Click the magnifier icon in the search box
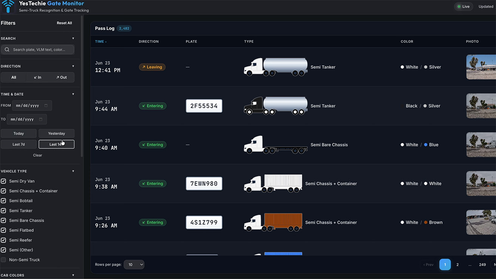 click(x=7, y=50)
